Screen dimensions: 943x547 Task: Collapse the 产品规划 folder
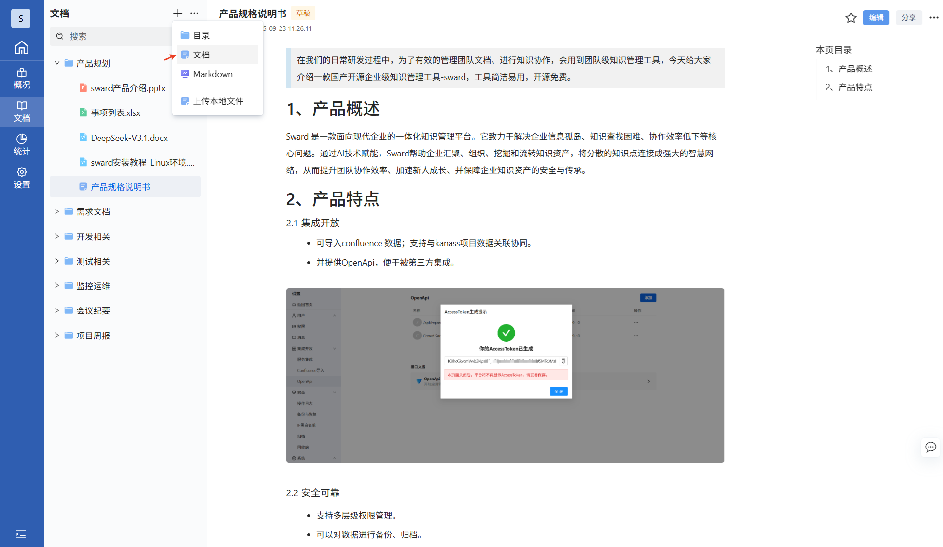point(57,63)
